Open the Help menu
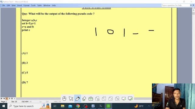195x109 pixels. click(x=54, y=5)
